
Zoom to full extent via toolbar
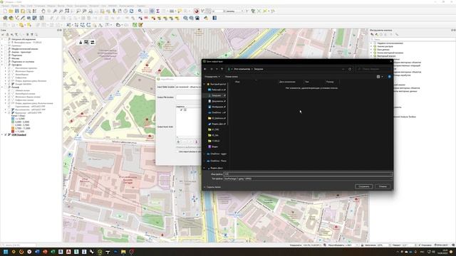point(67,11)
